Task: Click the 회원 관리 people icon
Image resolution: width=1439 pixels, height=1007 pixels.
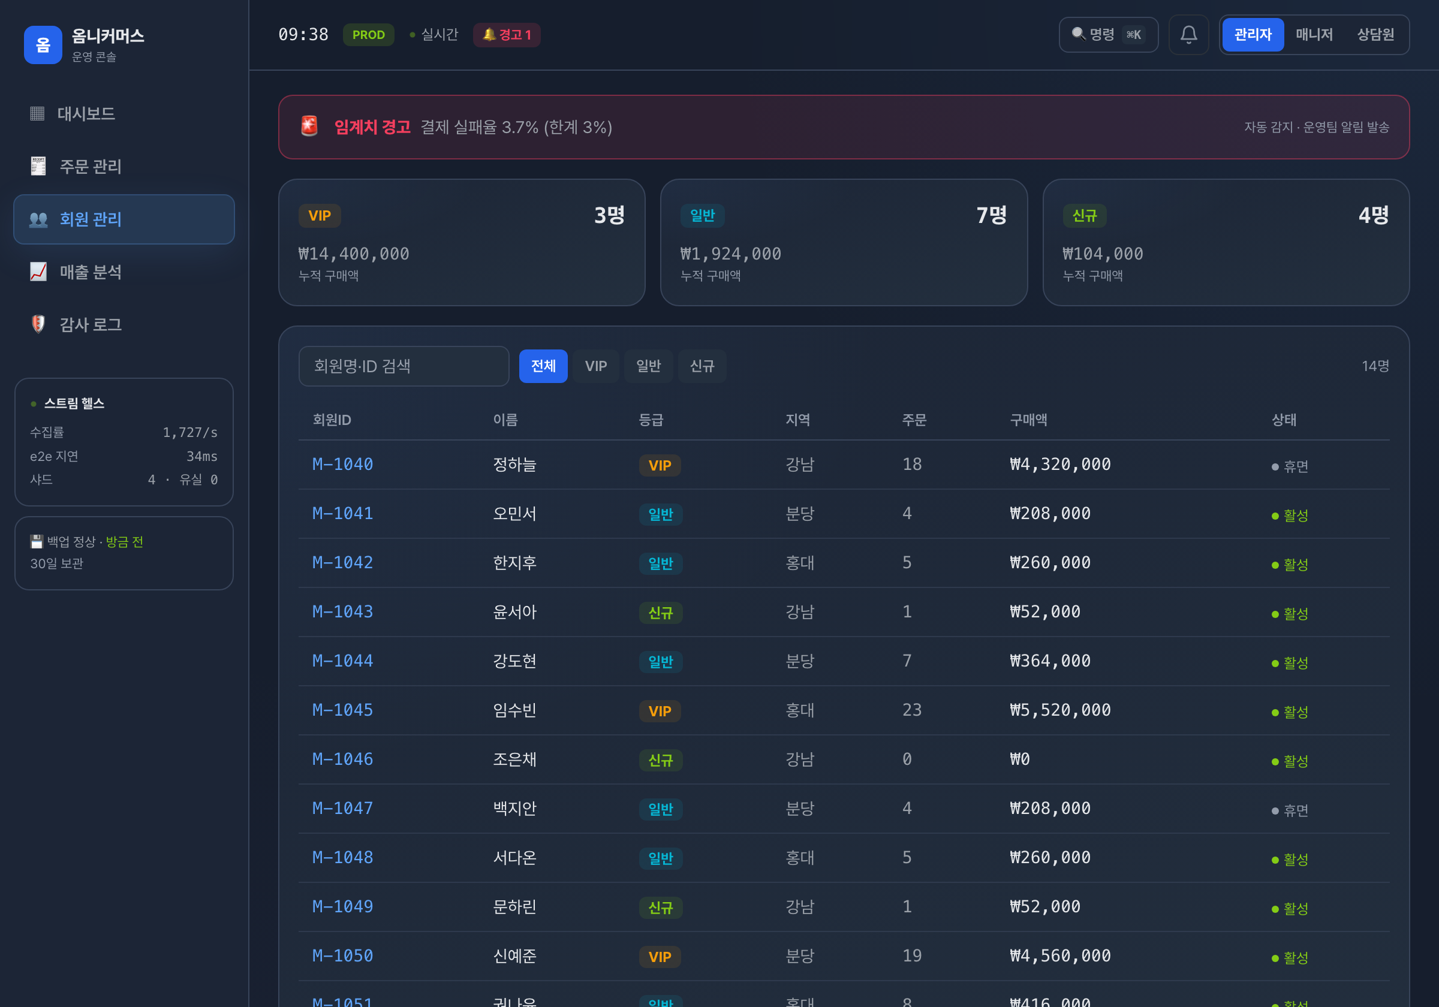Action: point(38,219)
